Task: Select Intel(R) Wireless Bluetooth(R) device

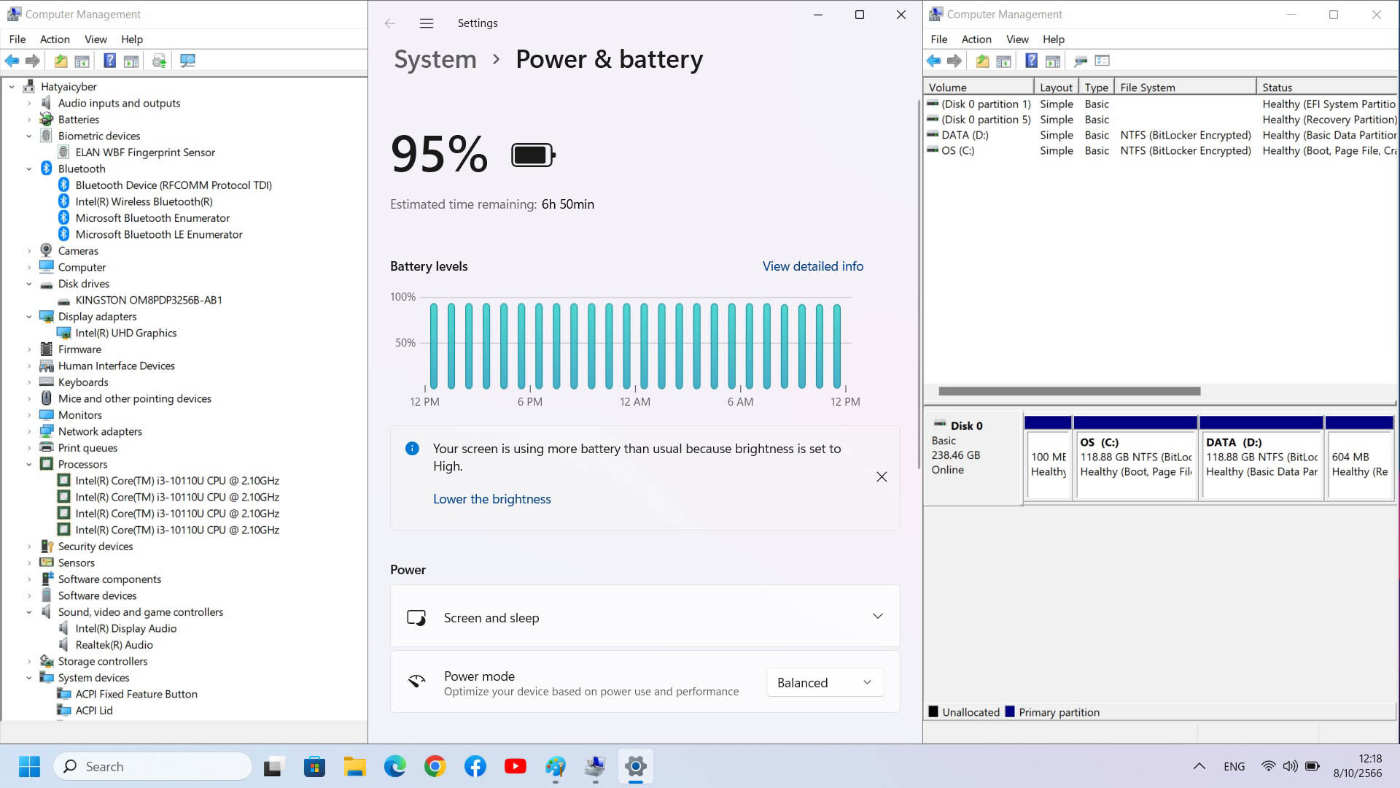Action: 144,201
